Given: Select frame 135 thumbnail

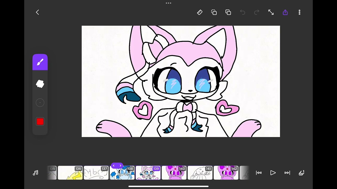Looking at the screenshot, I should pyautogui.click(x=52, y=173).
